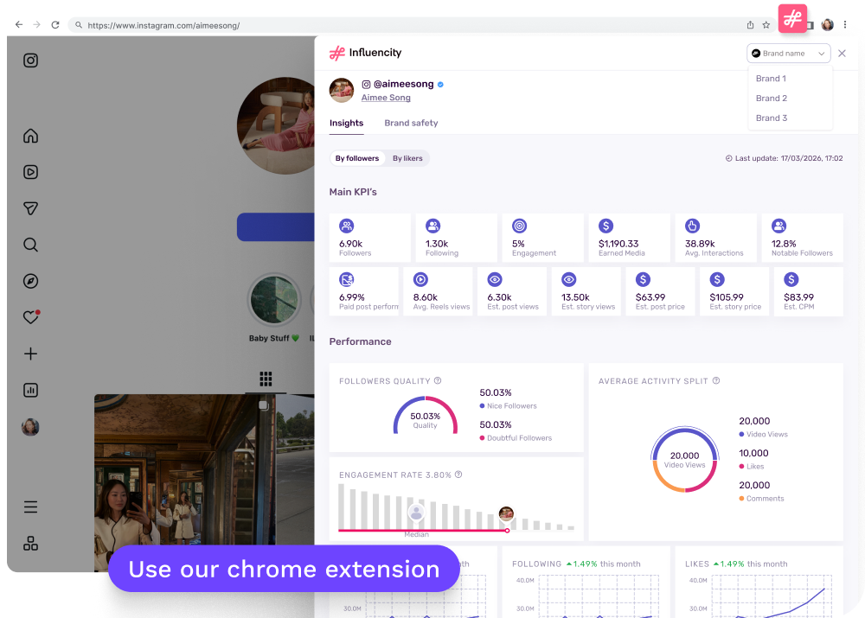
Task: Click the Chrome profile avatar
Action: pyautogui.click(x=828, y=25)
